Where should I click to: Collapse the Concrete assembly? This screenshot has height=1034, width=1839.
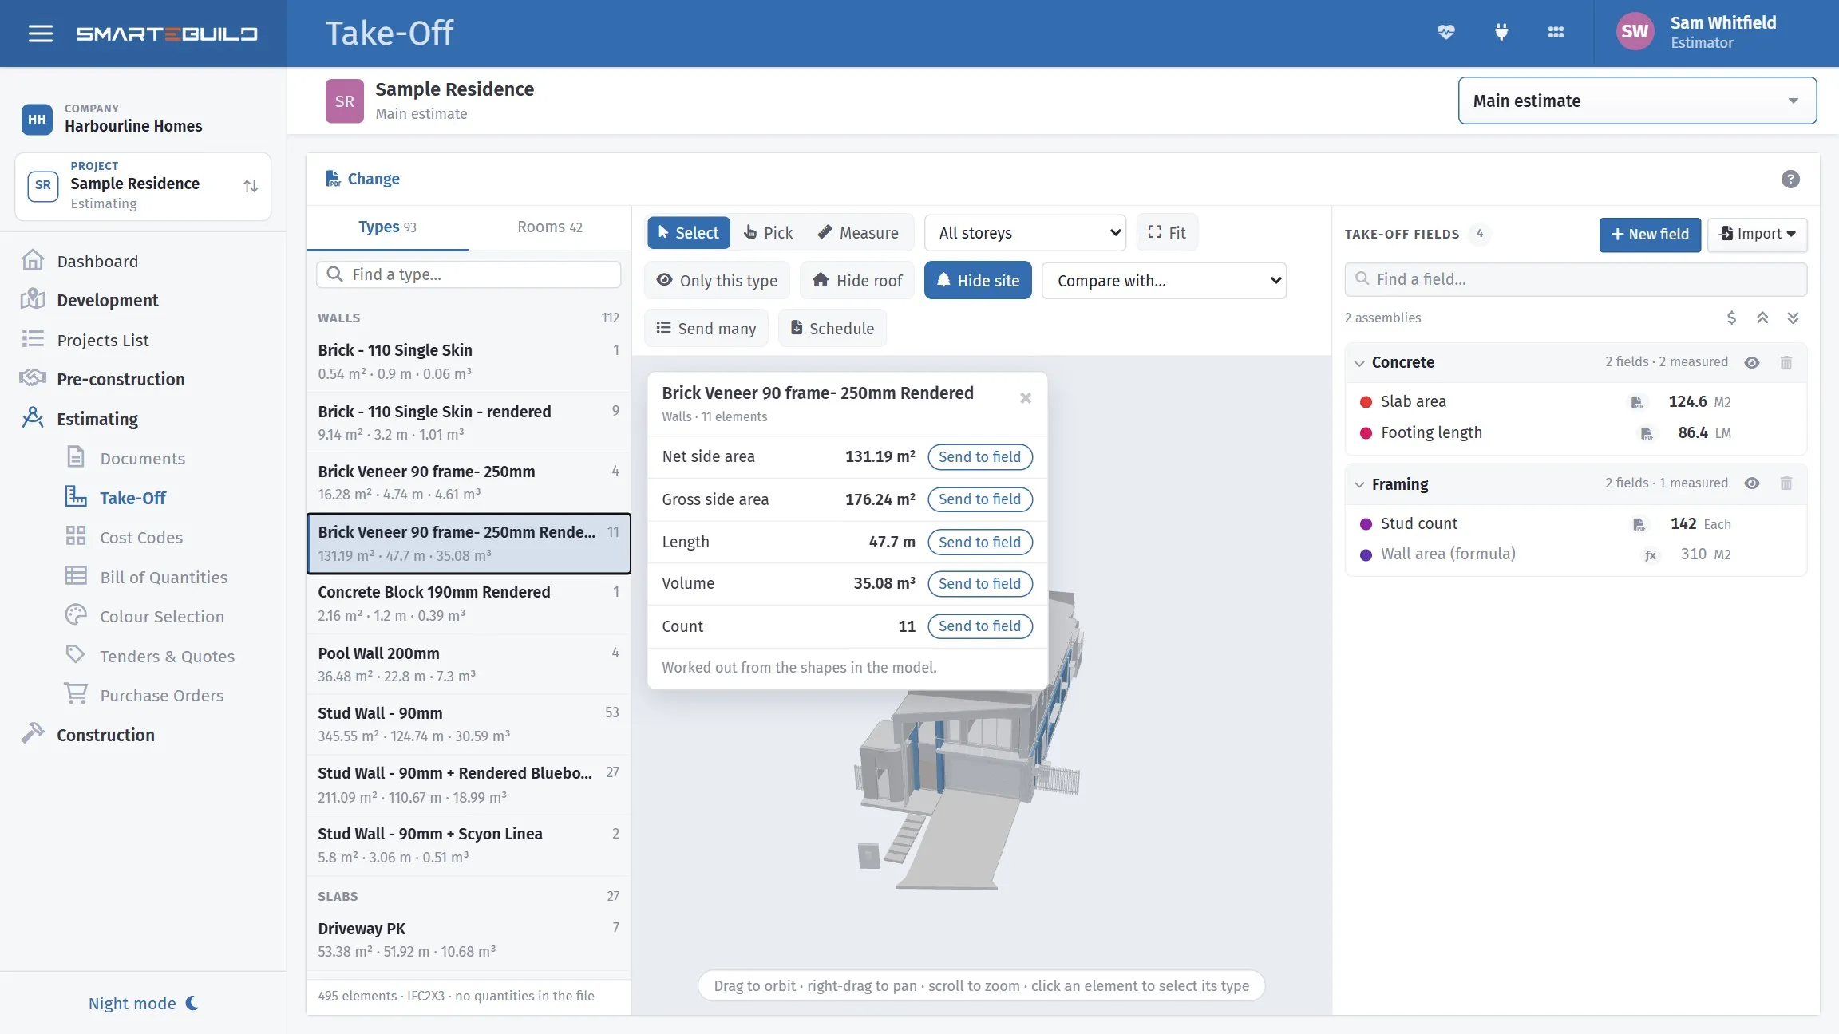click(x=1359, y=363)
